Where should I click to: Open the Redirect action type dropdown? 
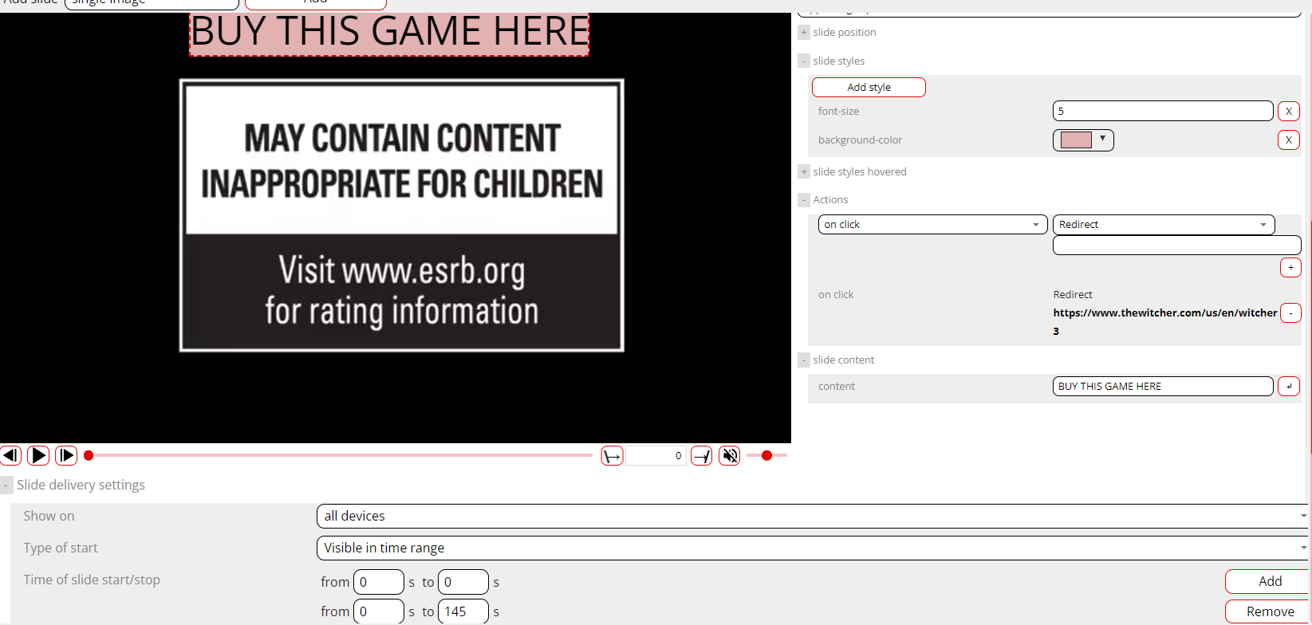pyautogui.click(x=1163, y=225)
